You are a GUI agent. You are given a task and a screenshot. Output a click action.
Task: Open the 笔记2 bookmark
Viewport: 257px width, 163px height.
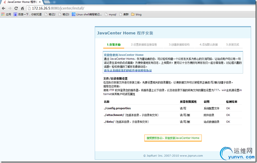point(50,14)
